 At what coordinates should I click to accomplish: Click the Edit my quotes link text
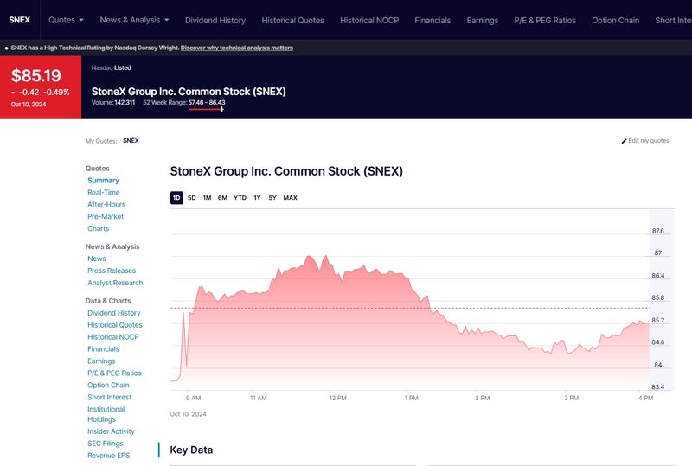pyautogui.click(x=648, y=140)
